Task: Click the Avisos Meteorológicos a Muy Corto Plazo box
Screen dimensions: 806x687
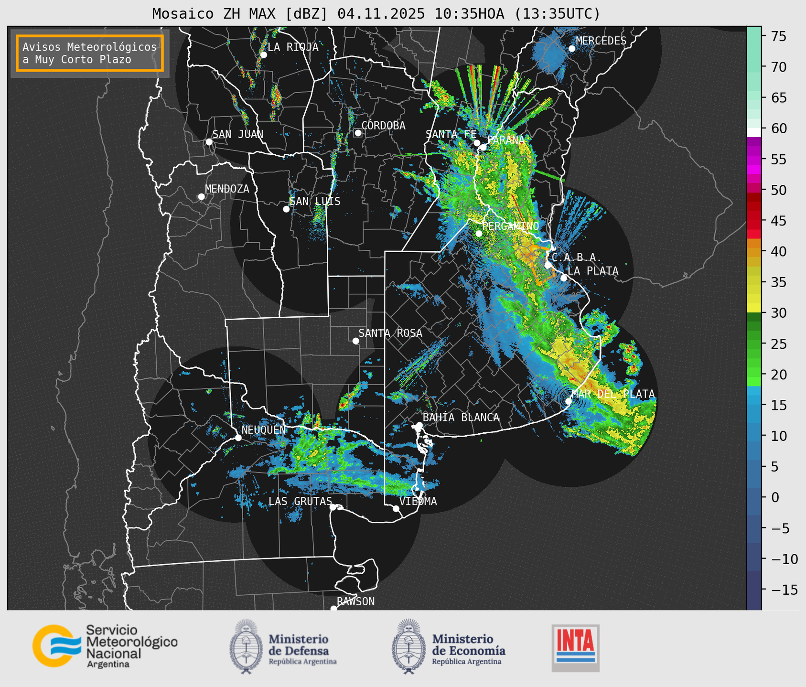Action: 90,53
